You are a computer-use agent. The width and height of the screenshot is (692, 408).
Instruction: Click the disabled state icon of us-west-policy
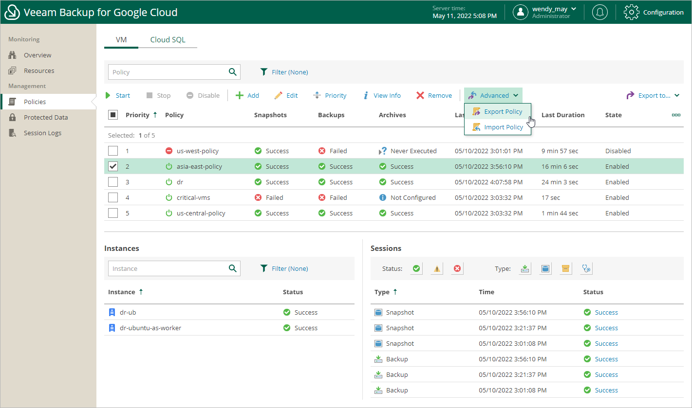(169, 151)
